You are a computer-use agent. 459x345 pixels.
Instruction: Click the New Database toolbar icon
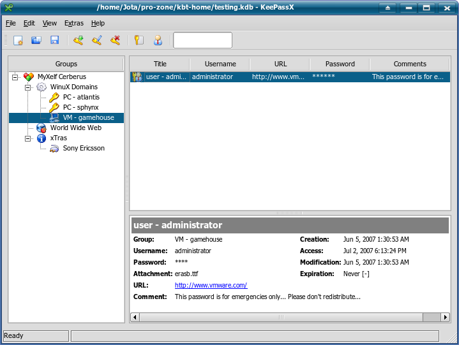(18, 40)
